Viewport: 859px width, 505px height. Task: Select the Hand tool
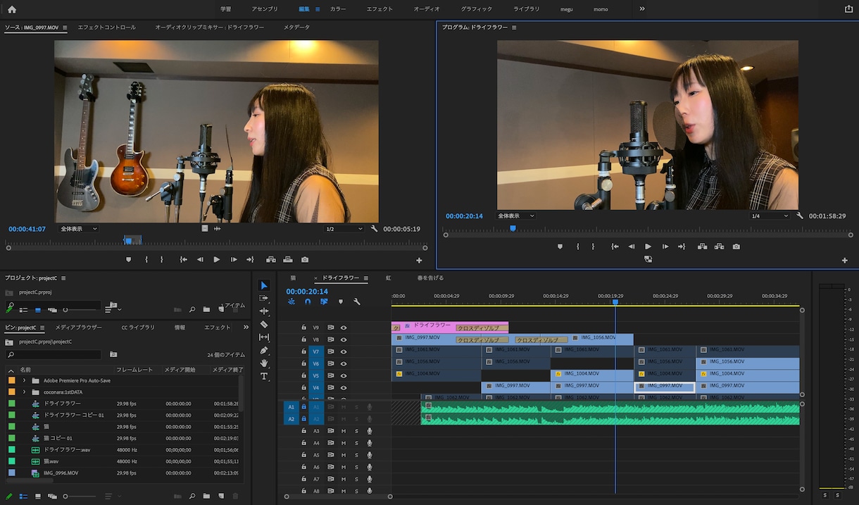(x=264, y=363)
